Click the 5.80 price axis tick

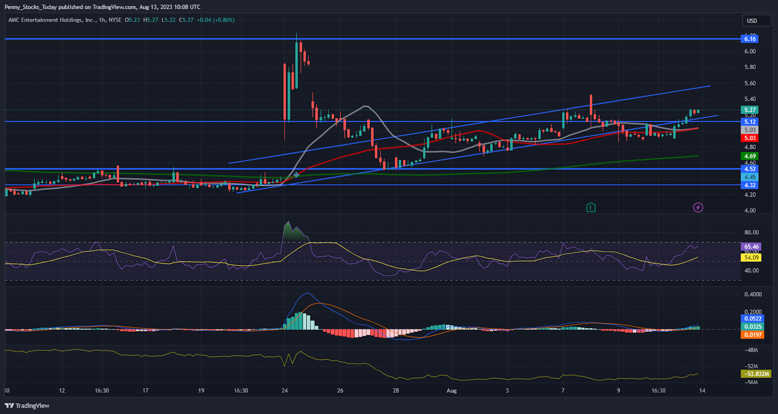tap(750, 67)
